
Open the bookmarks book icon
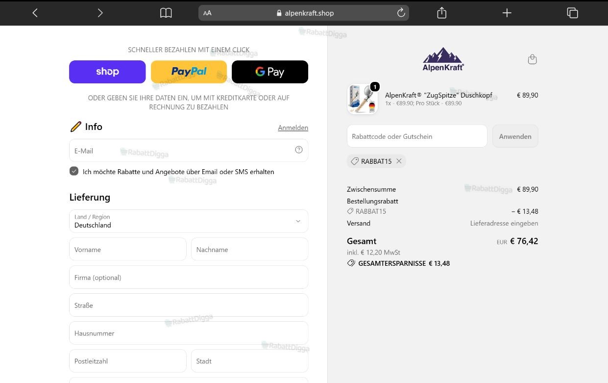point(166,13)
